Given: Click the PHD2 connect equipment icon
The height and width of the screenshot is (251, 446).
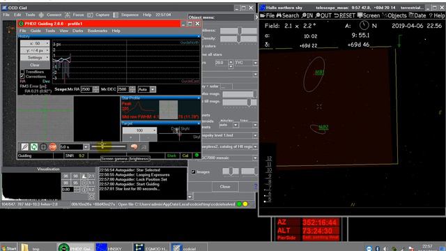Looking at the screenshot, I should click(25, 147).
